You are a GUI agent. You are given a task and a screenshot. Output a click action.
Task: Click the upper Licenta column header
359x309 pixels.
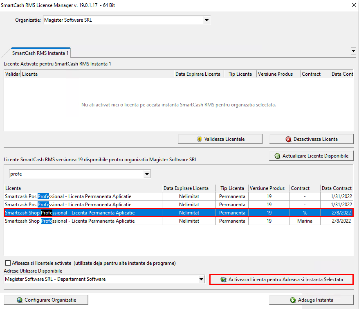[x=97, y=74]
